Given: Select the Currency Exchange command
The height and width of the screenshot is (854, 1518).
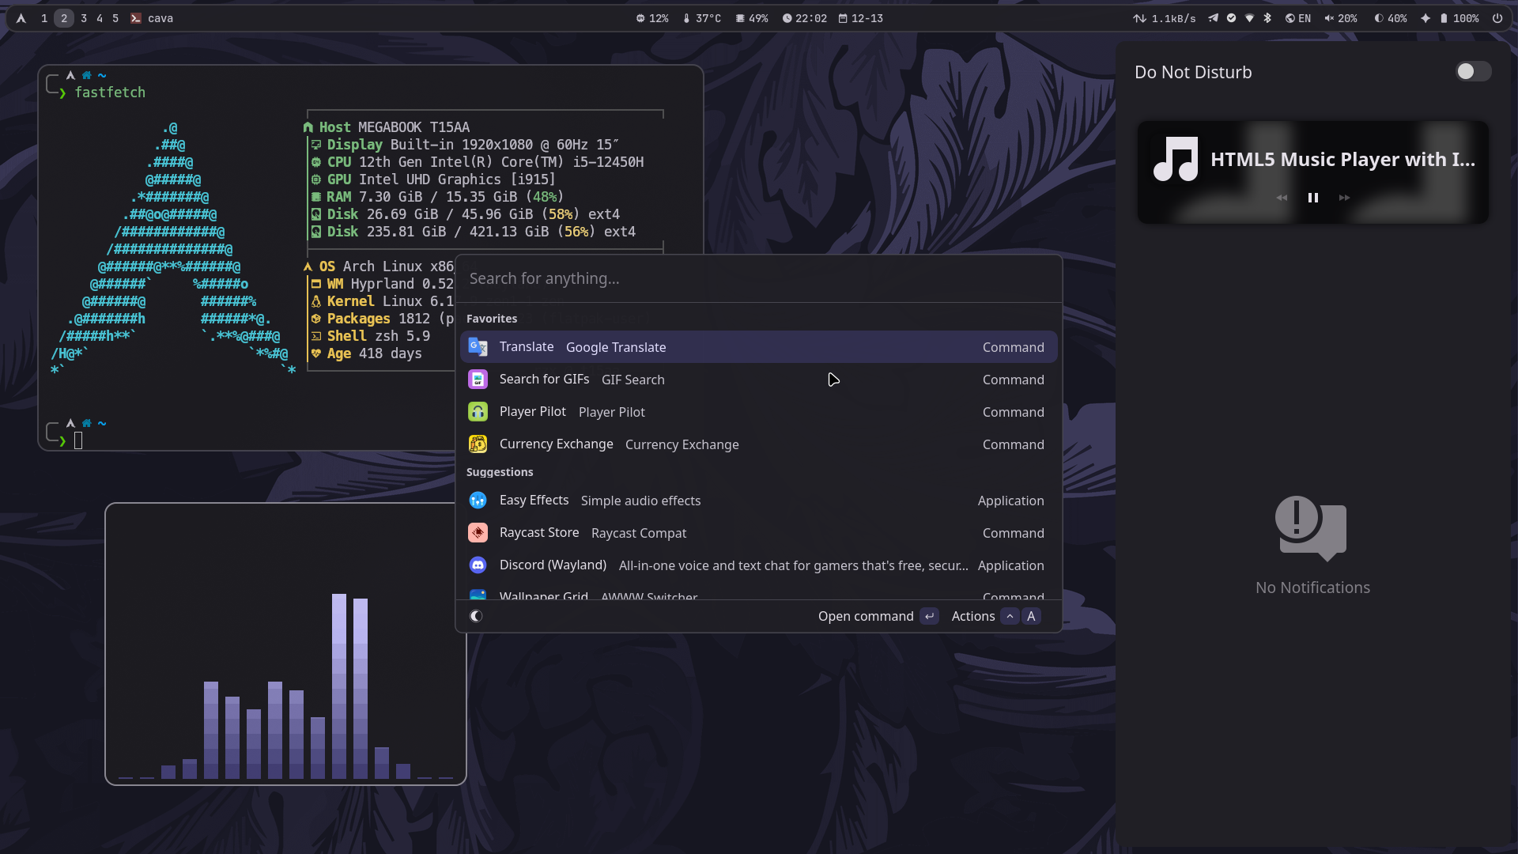Looking at the screenshot, I should point(759,444).
